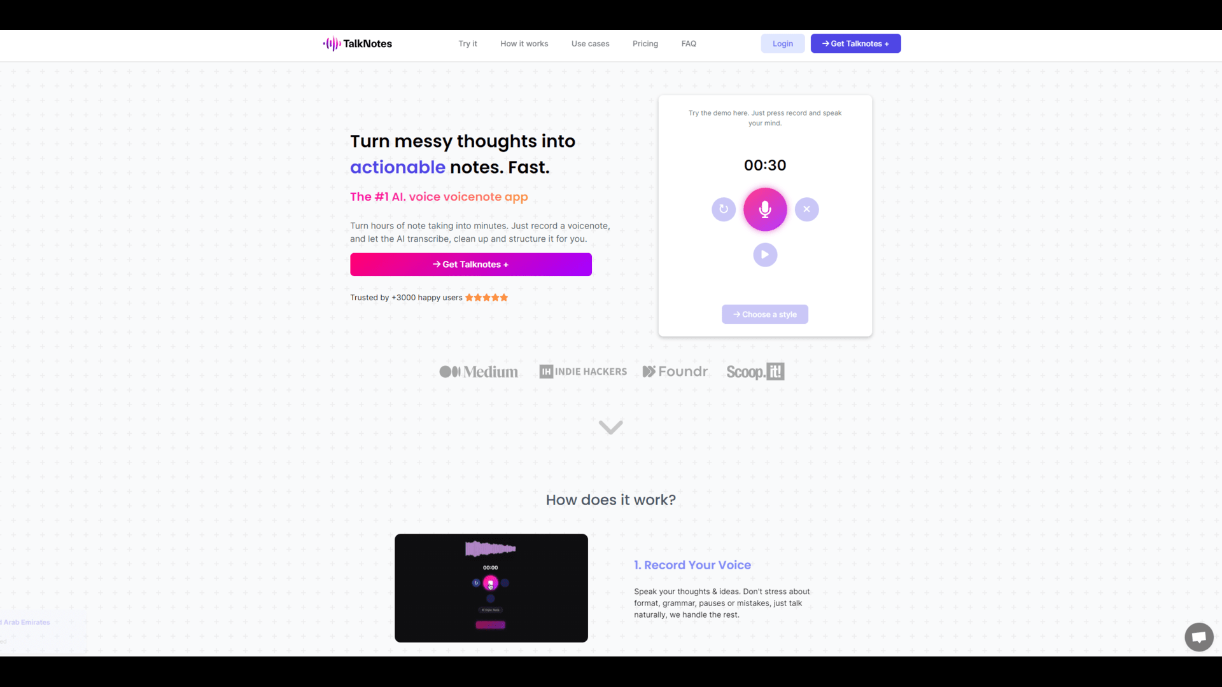Click the record demo video thumbnail

[x=490, y=587]
